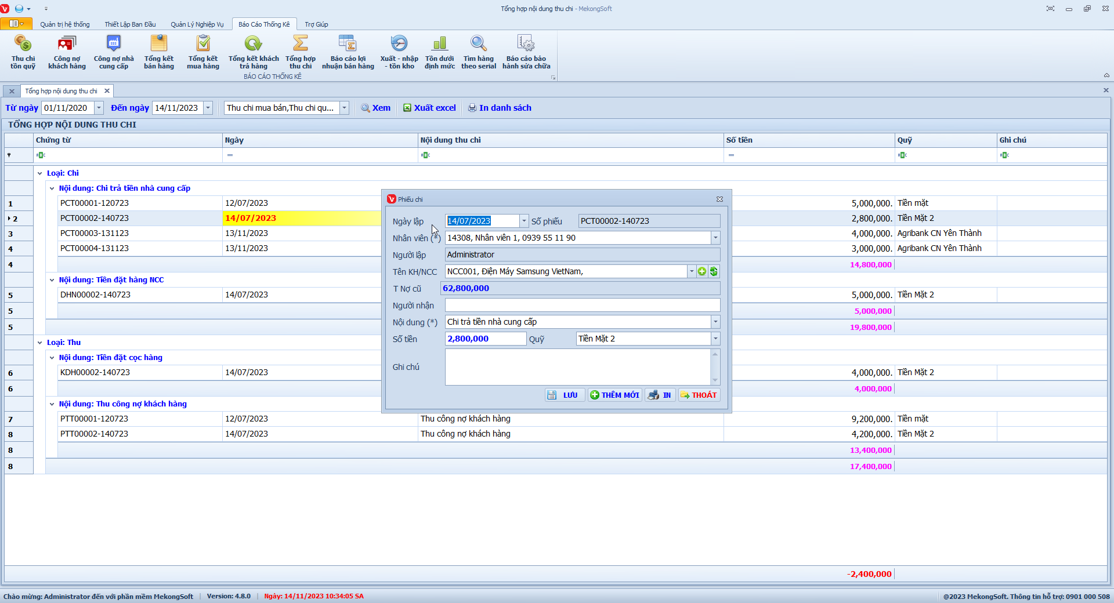Viewport: 1114px width, 603px height.
Task: Click refresh supplier icon beside Tên KH/NCC
Action: 714,271
